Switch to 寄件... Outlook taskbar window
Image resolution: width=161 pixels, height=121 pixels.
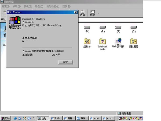click(82, 118)
